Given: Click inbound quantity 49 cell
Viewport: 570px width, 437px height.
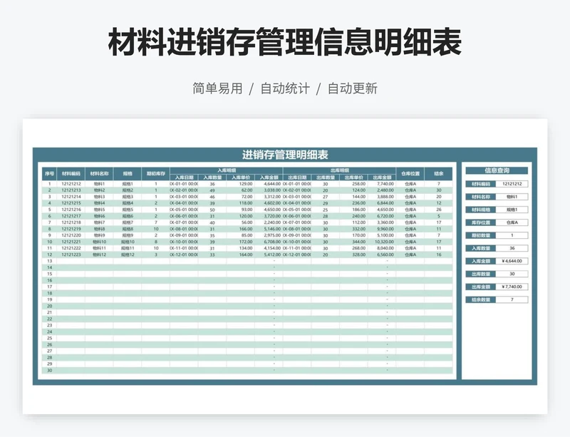Looking at the screenshot, I should point(212,190).
